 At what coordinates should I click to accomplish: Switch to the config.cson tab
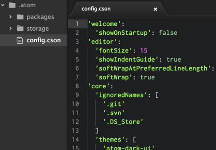pos(96,9)
